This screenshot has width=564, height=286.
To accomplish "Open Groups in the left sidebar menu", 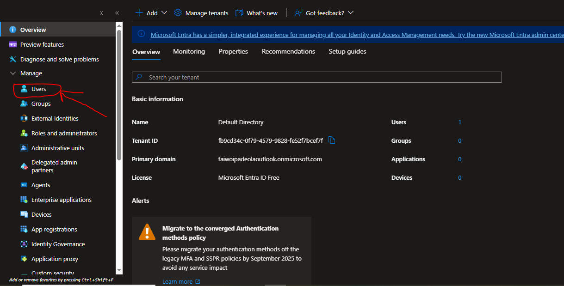I will [36, 103].
